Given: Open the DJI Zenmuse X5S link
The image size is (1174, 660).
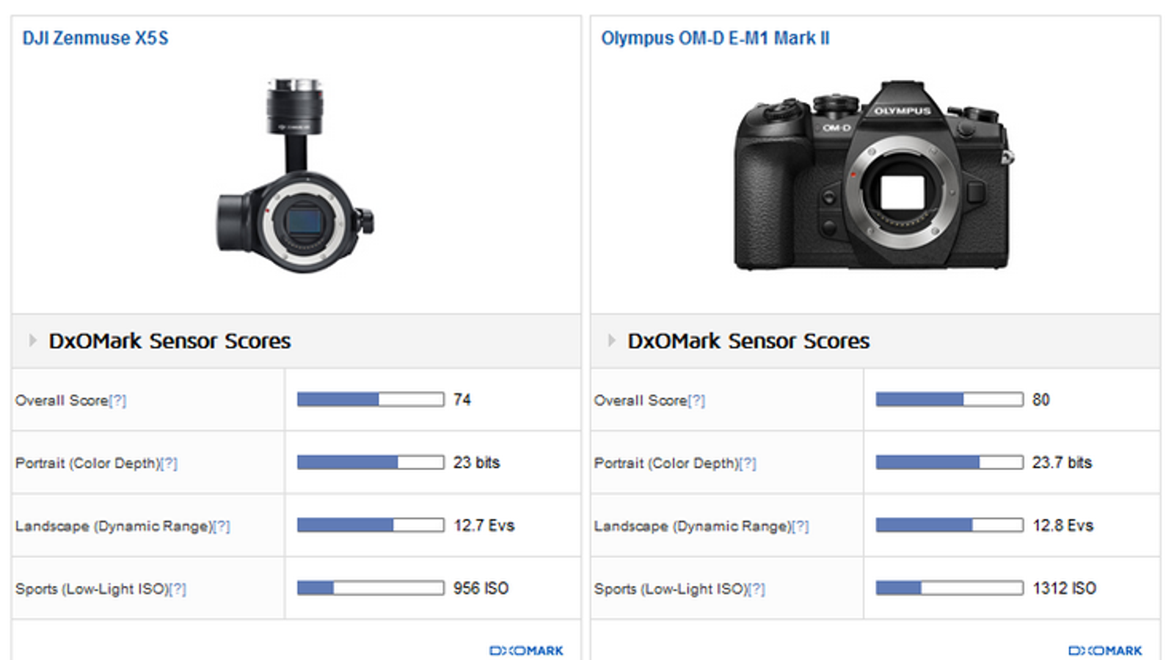Looking at the screenshot, I should [x=95, y=38].
